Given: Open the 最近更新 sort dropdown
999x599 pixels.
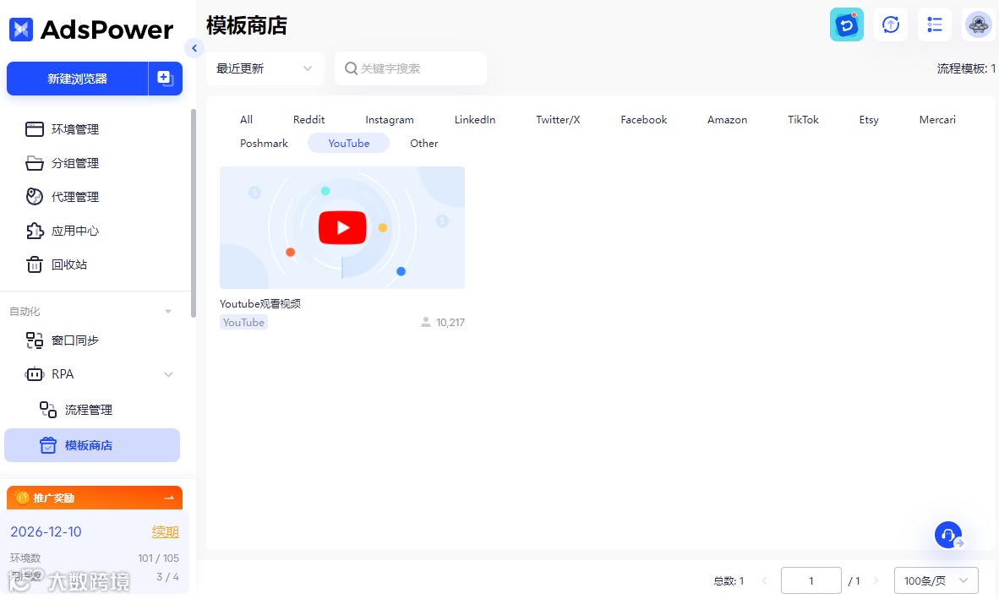Looking at the screenshot, I should (265, 68).
